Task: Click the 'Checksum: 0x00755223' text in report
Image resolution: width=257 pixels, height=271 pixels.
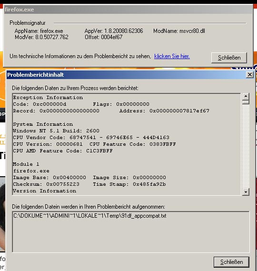Action: 46,184
